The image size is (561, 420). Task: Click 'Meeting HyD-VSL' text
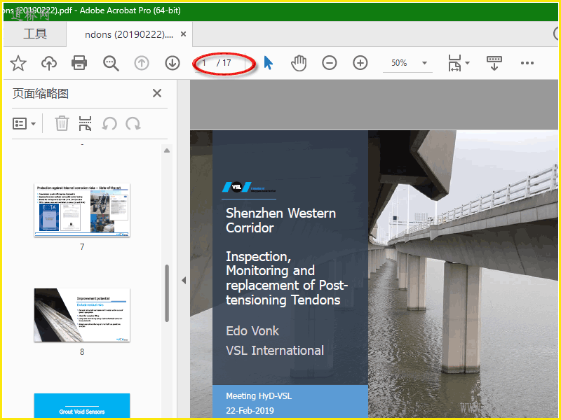[259, 396]
